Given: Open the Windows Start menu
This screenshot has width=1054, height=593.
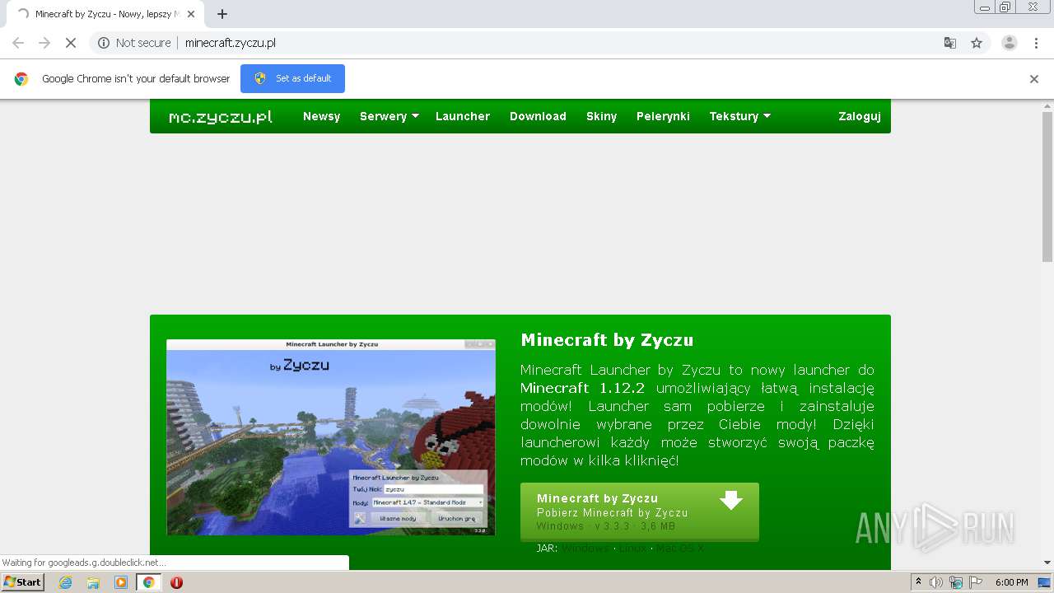Looking at the screenshot, I should tap(23, 582).
